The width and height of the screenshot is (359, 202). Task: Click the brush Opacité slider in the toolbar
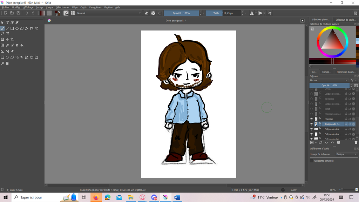181,13
